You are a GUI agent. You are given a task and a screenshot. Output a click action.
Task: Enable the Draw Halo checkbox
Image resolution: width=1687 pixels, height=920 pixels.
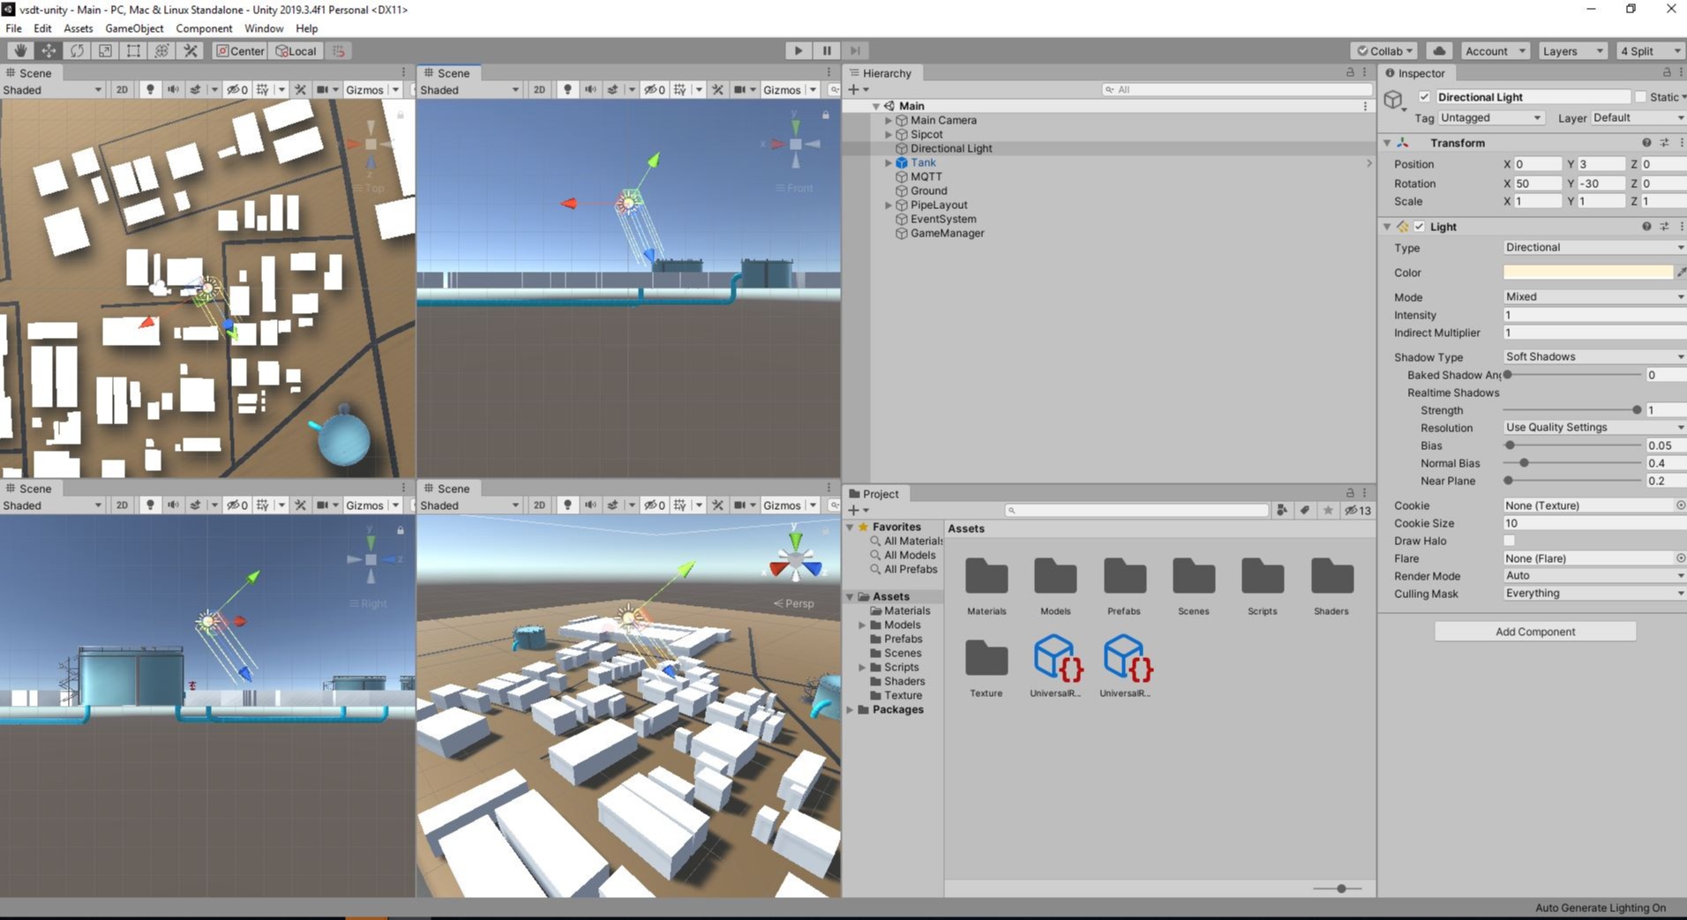pos(1509,541)
